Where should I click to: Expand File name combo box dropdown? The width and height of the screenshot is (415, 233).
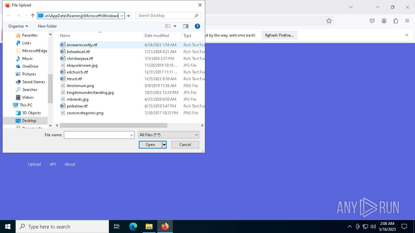tap(132, 135)
